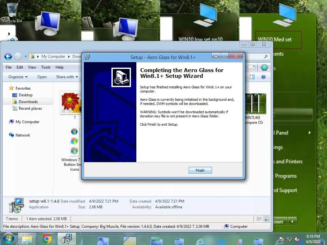The height and width of the screenshot is (245, 327).
Task: Click the Back arrow in Explorer window
Action: point(8,56)
